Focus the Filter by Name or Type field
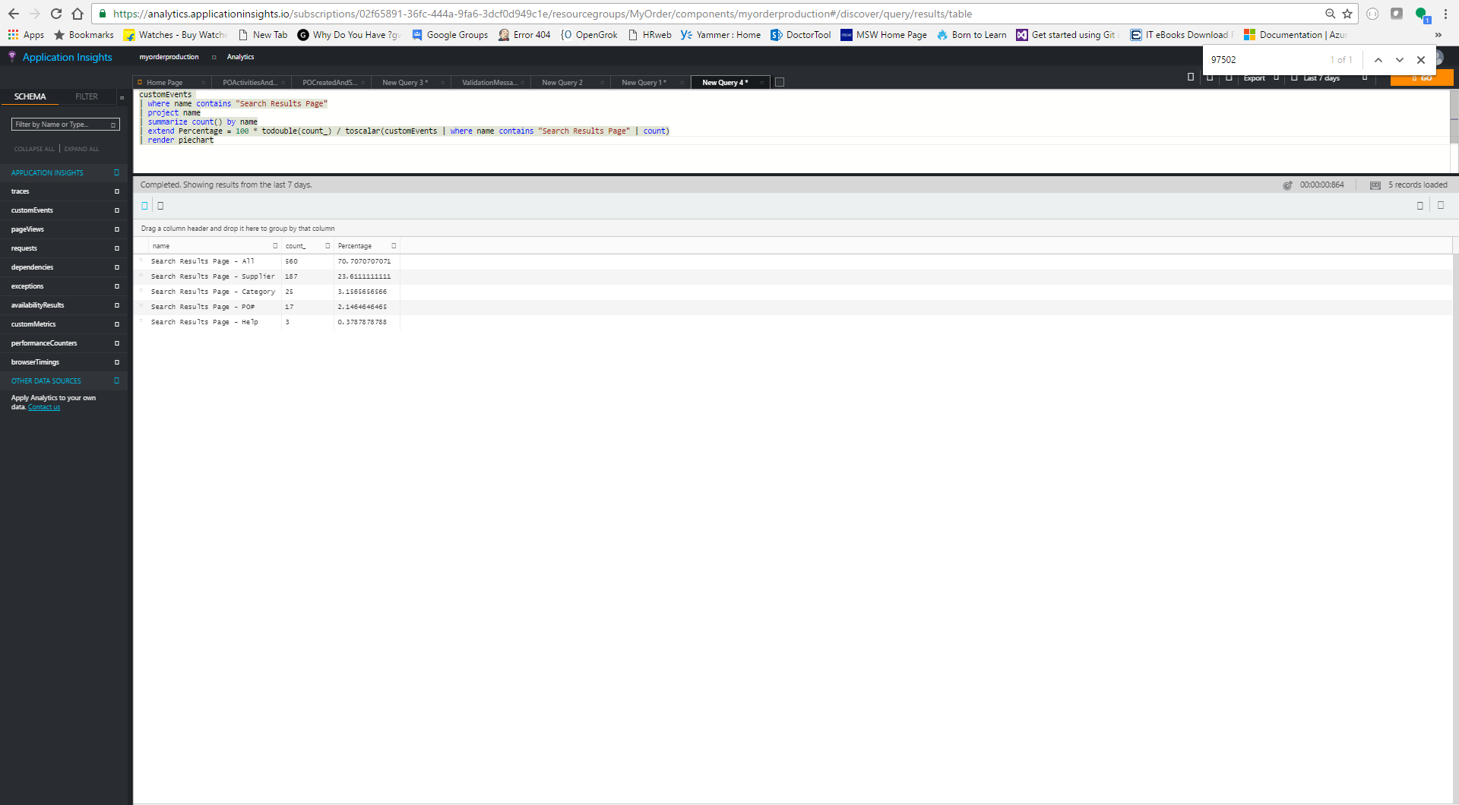 (65, 125)
